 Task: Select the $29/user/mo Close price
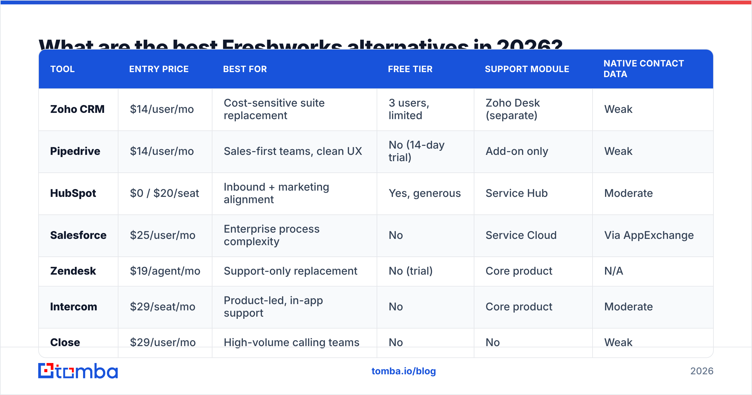click(x=163, y=342)
